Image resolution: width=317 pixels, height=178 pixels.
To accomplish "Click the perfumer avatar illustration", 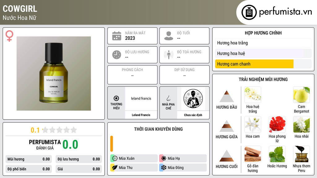I will (x=193, y=99).
